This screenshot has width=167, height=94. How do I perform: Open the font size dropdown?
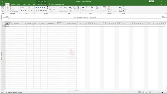(x=33, y=8)
